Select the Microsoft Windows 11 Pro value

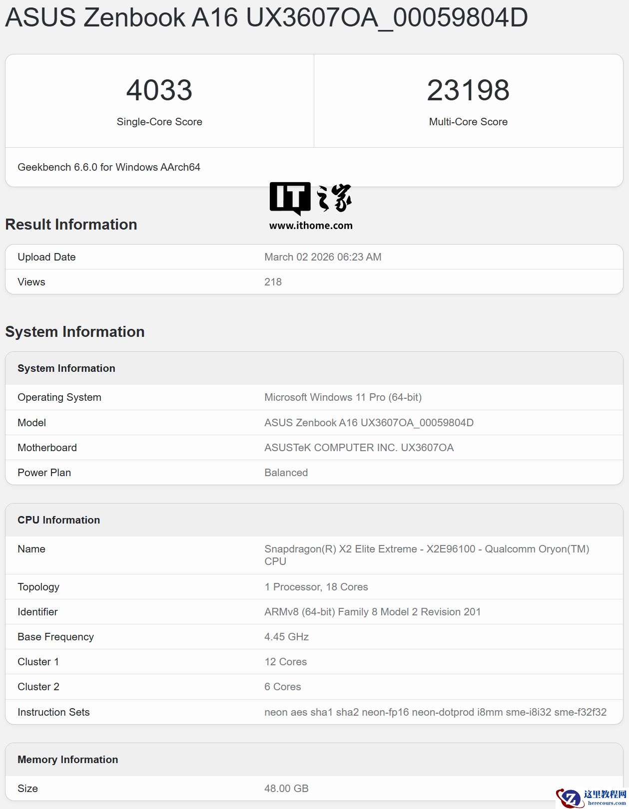[343, 397]
